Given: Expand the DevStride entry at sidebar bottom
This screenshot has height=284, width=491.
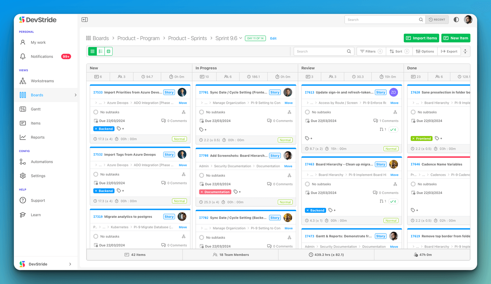Looking at the screenshot, I should point(70,264).
